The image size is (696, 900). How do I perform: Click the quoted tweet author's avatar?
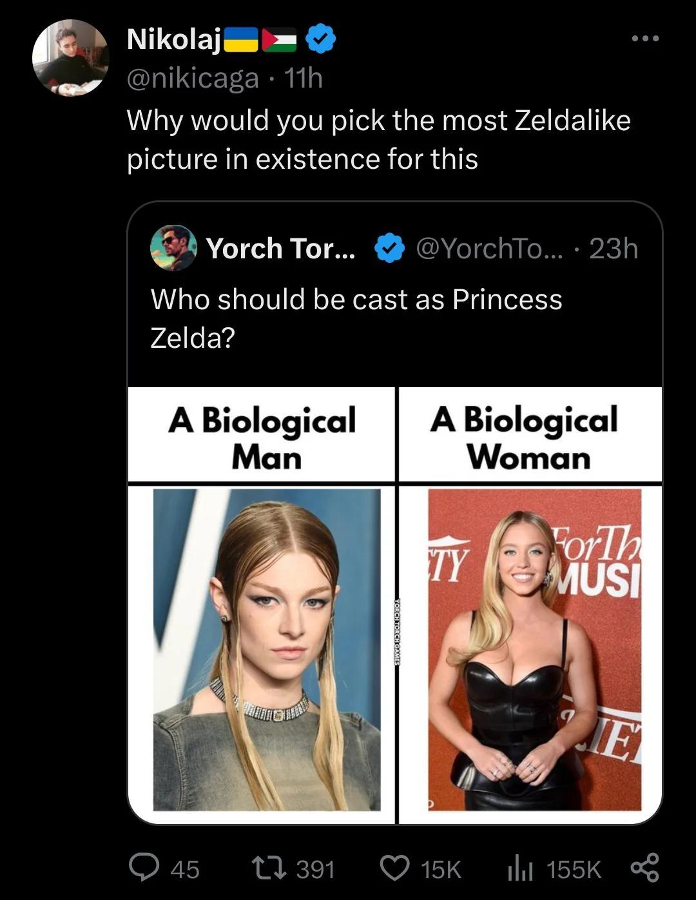[x=173, y=248]
